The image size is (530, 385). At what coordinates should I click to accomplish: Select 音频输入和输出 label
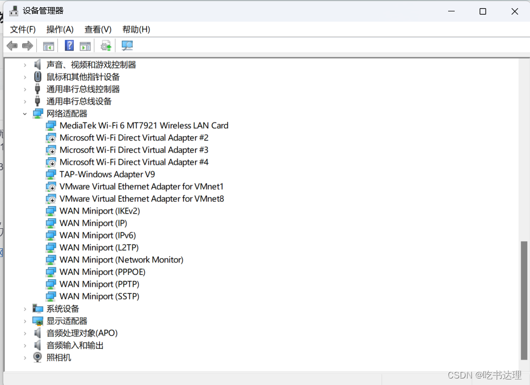75,345
